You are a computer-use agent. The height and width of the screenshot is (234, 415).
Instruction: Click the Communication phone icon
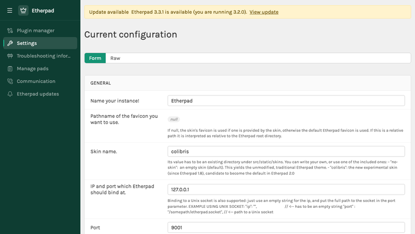pos(10,82)
